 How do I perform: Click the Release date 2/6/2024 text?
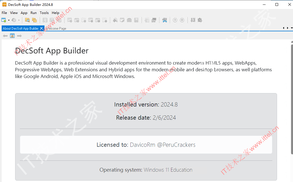point(146,118)
